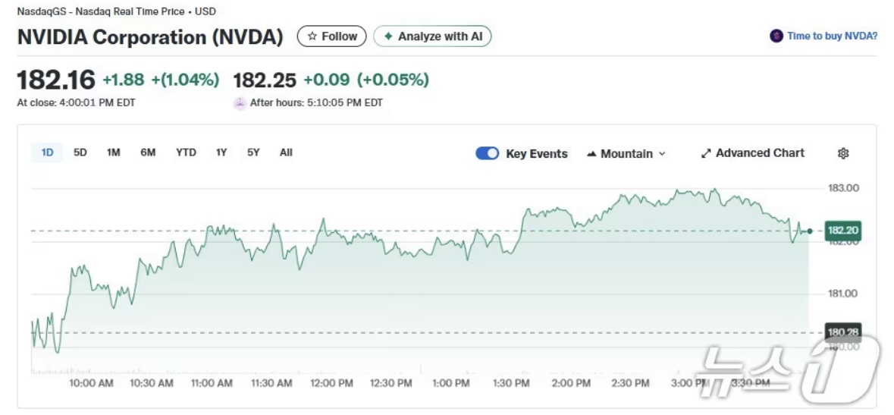894x415 pixels.
Task: Open chart settings gear icon
Action: (x=843, y=153)
